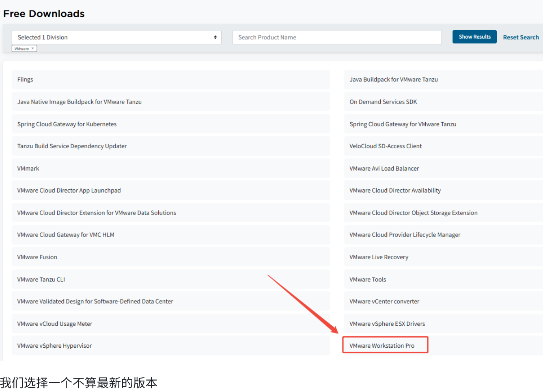
Task: Open VMware vCloud Usage Meter
Action: coord(171,324)
